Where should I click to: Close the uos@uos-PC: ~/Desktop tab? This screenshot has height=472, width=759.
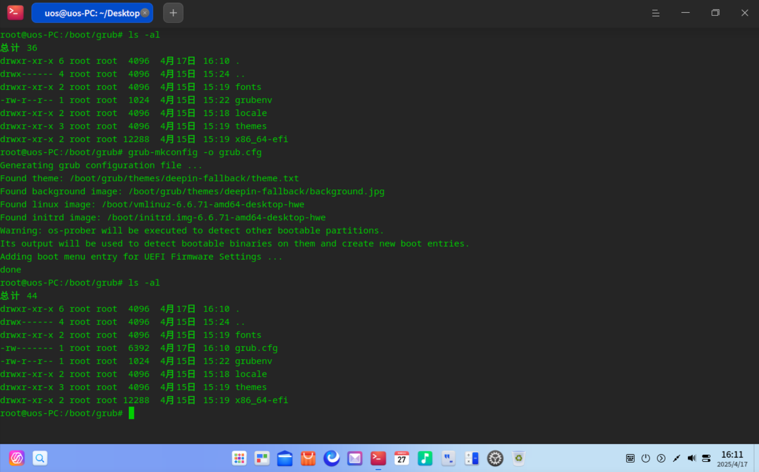coord(145,13)
